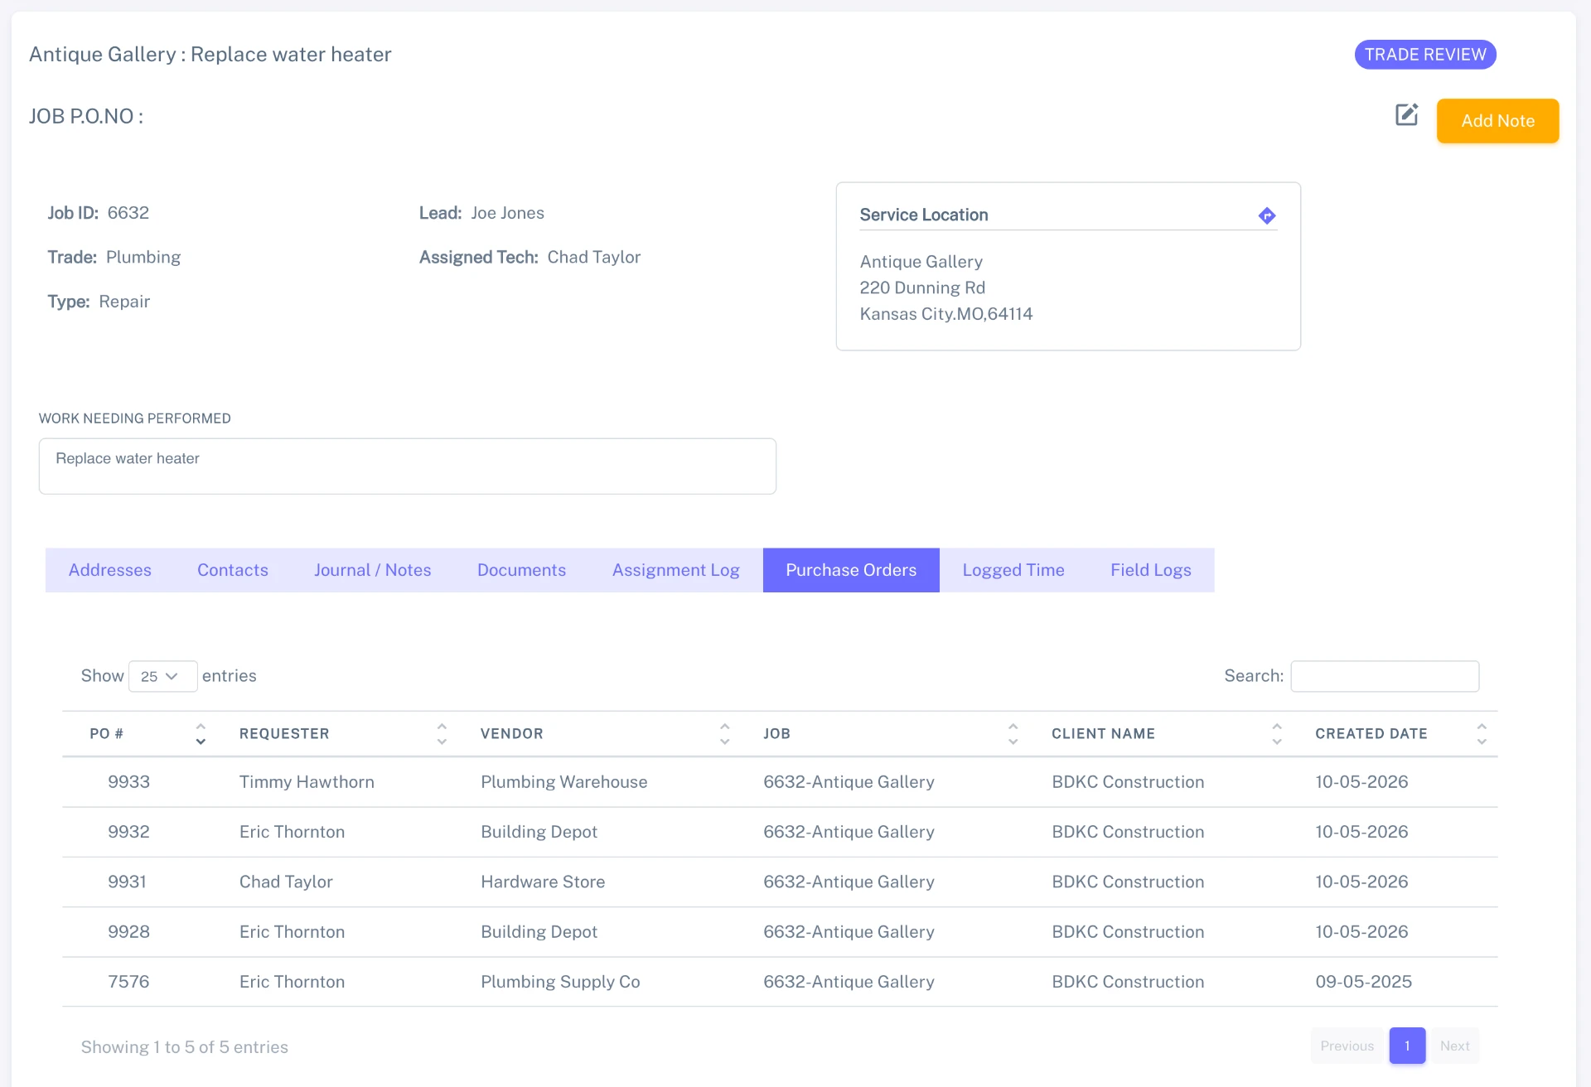Sort by Created Date column arrows
1591x1087 pixels.
tap(1482, 733)
